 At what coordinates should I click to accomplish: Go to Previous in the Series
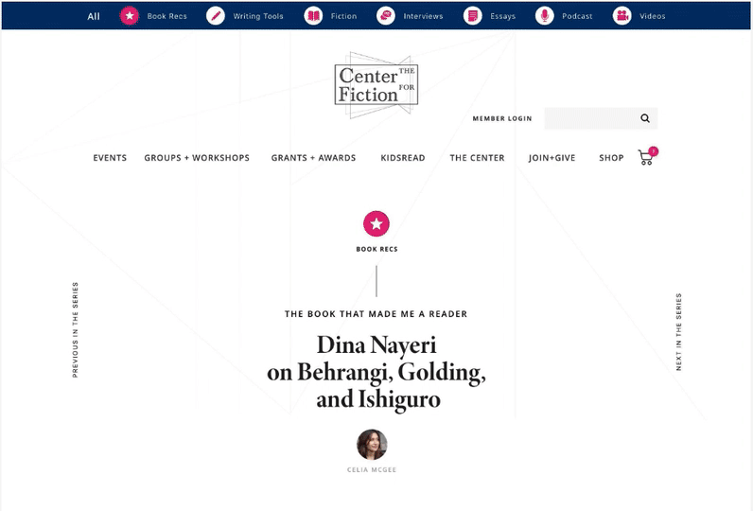pyautogui.click(x=75, y=330)
